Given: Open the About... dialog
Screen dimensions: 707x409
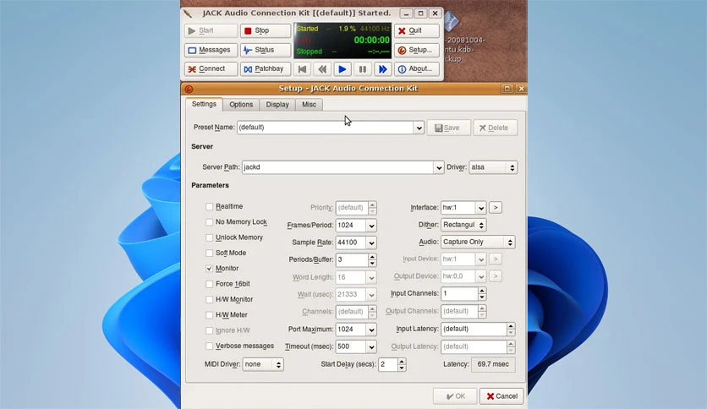Looking at the screenshot, I should coord(417,69).
